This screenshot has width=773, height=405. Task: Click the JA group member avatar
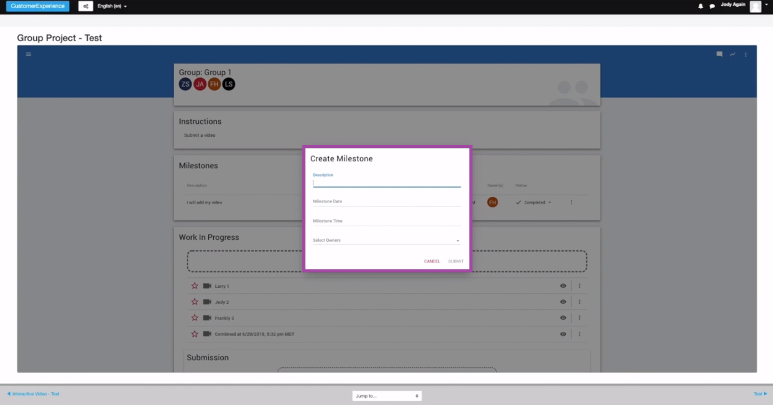[x=200, y=84]
